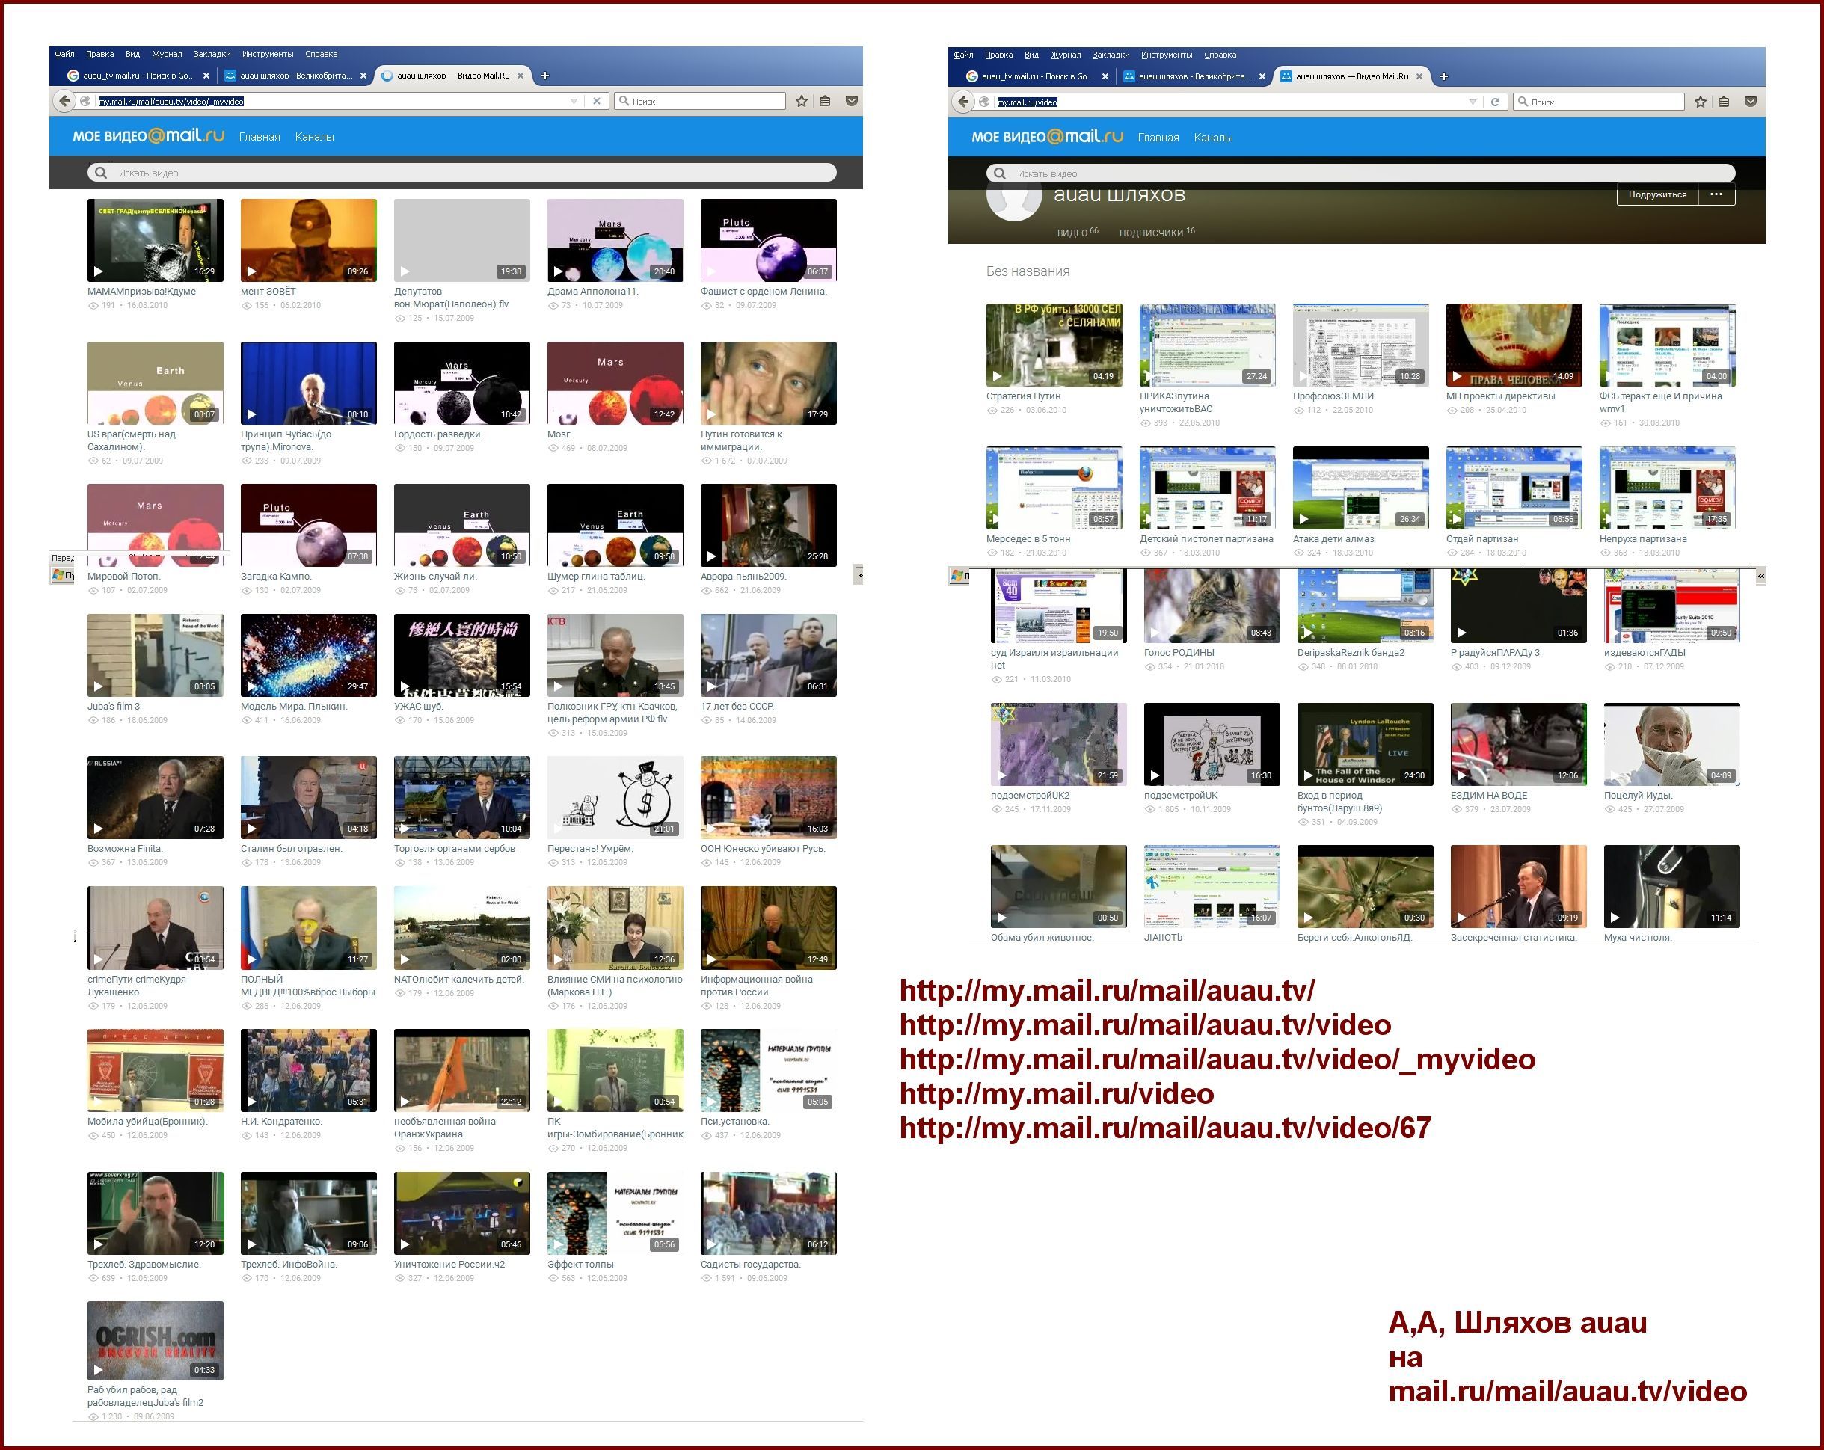The image size is (1824, 1450).
Task: Close the 'Видео Mail.Ru' tab in right browser
Action: click(x=1419, y=77)
